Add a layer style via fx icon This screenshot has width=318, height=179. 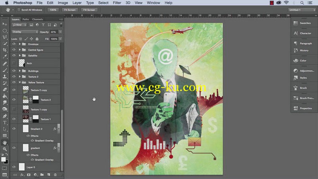pos(22,175)
